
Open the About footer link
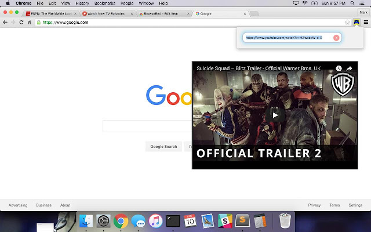click(66, 205)
